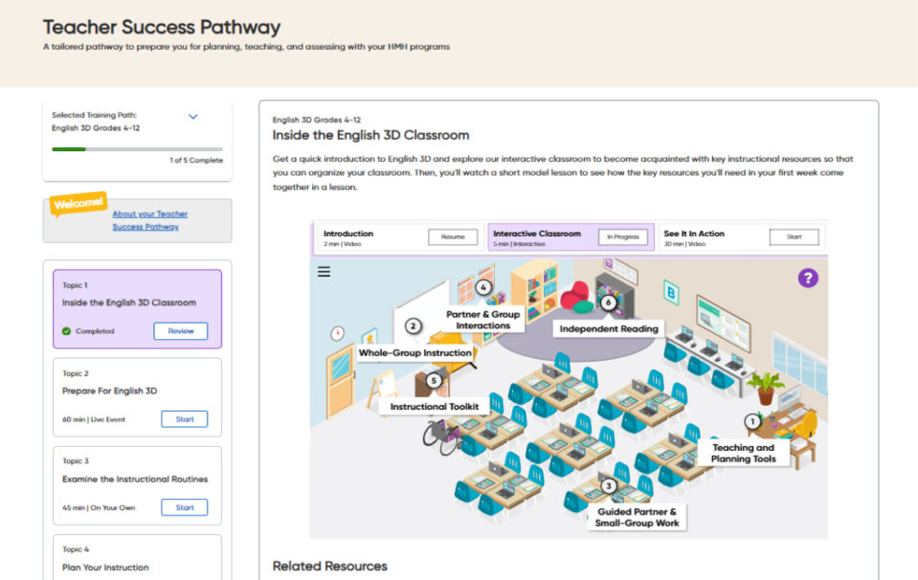Screen dimensions: 918x580
Task: Click the Instructional Toolkit label
Action: tap(435, 407)
